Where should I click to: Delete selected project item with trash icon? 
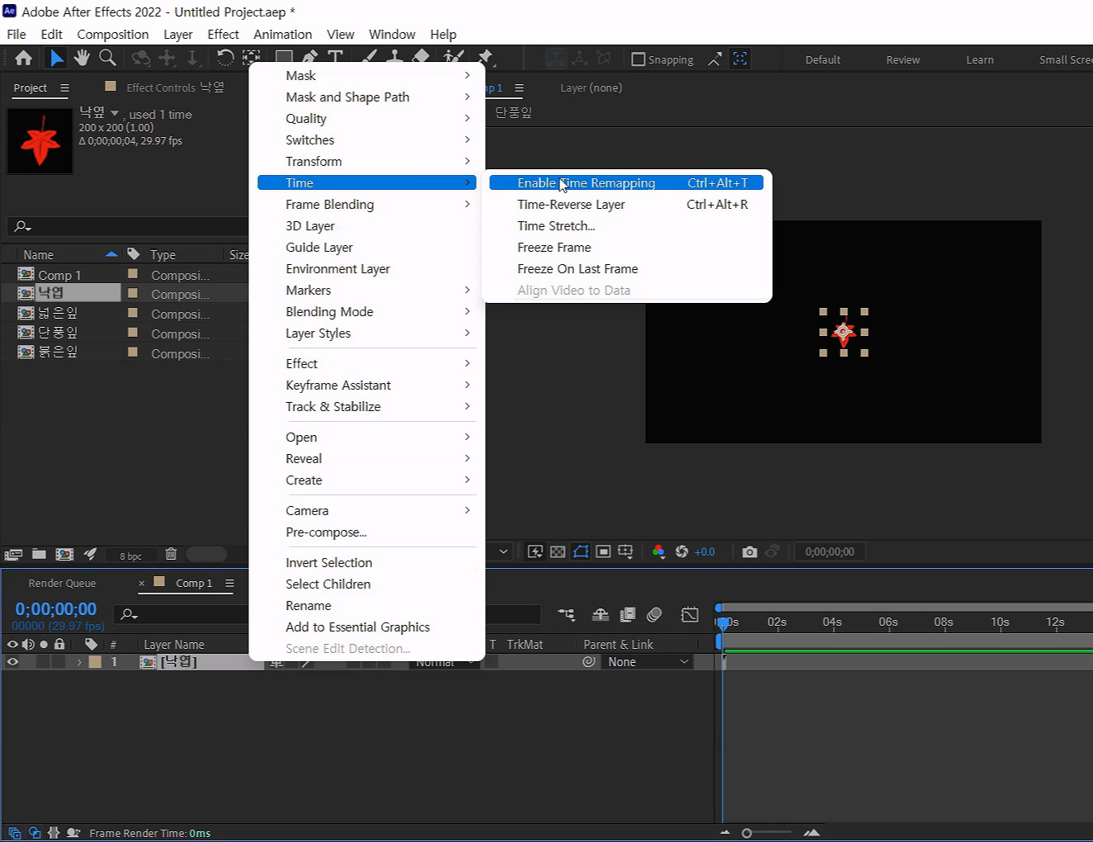[171, 554]
